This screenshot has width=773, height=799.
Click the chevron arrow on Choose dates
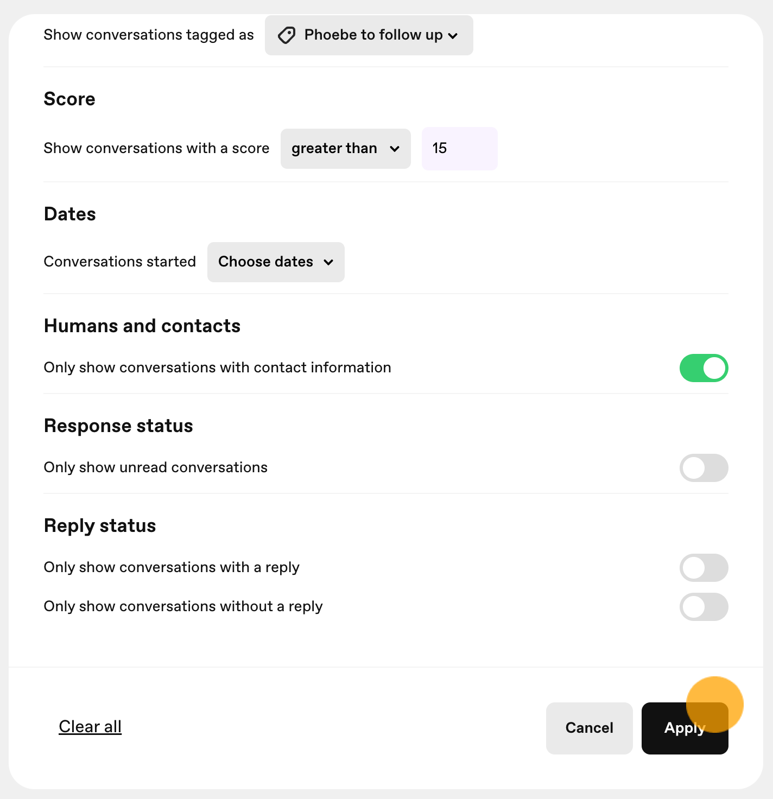pos(328,262)
